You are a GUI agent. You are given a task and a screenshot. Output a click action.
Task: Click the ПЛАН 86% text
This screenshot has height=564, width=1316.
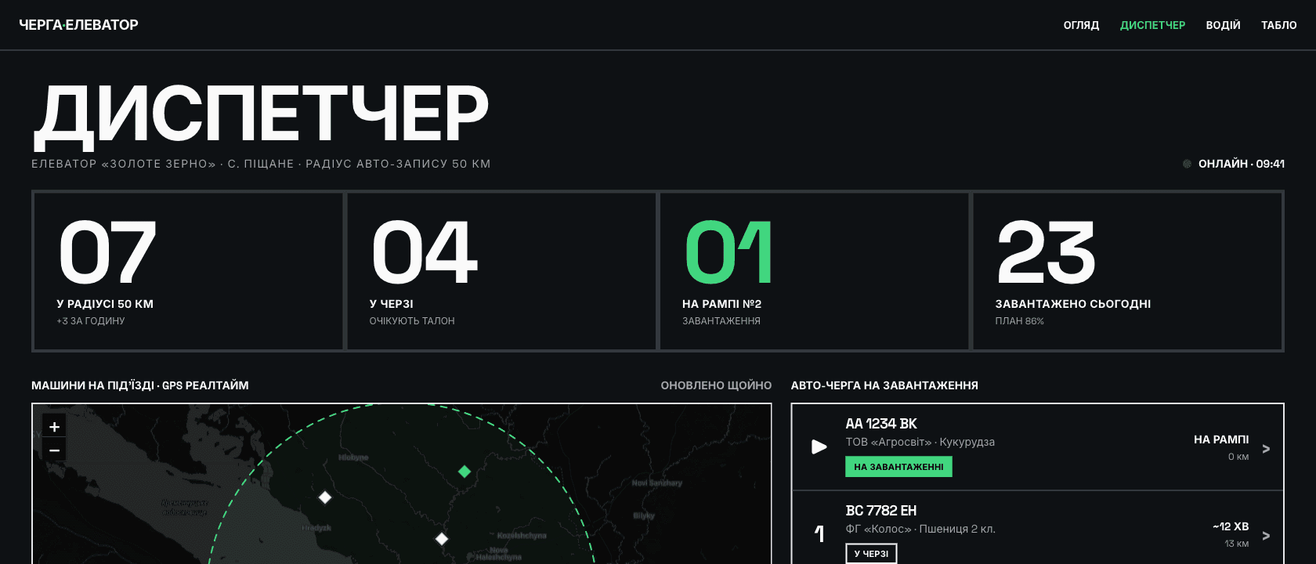tap(1019, 321)
